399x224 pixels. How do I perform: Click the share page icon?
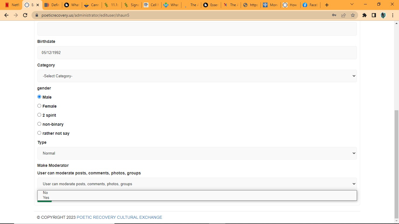point(344,15)
